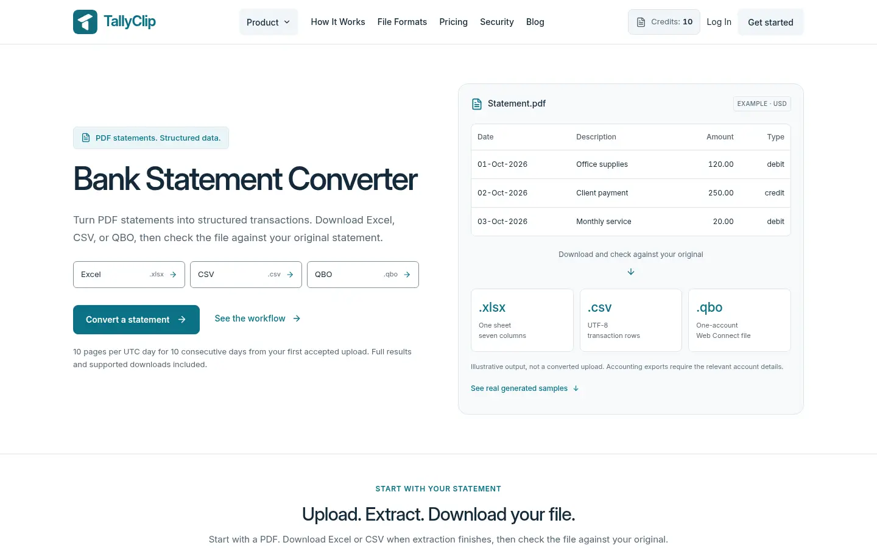Click the Log In link
Viewport: 877px width, 548px height.
pos(719,22)
